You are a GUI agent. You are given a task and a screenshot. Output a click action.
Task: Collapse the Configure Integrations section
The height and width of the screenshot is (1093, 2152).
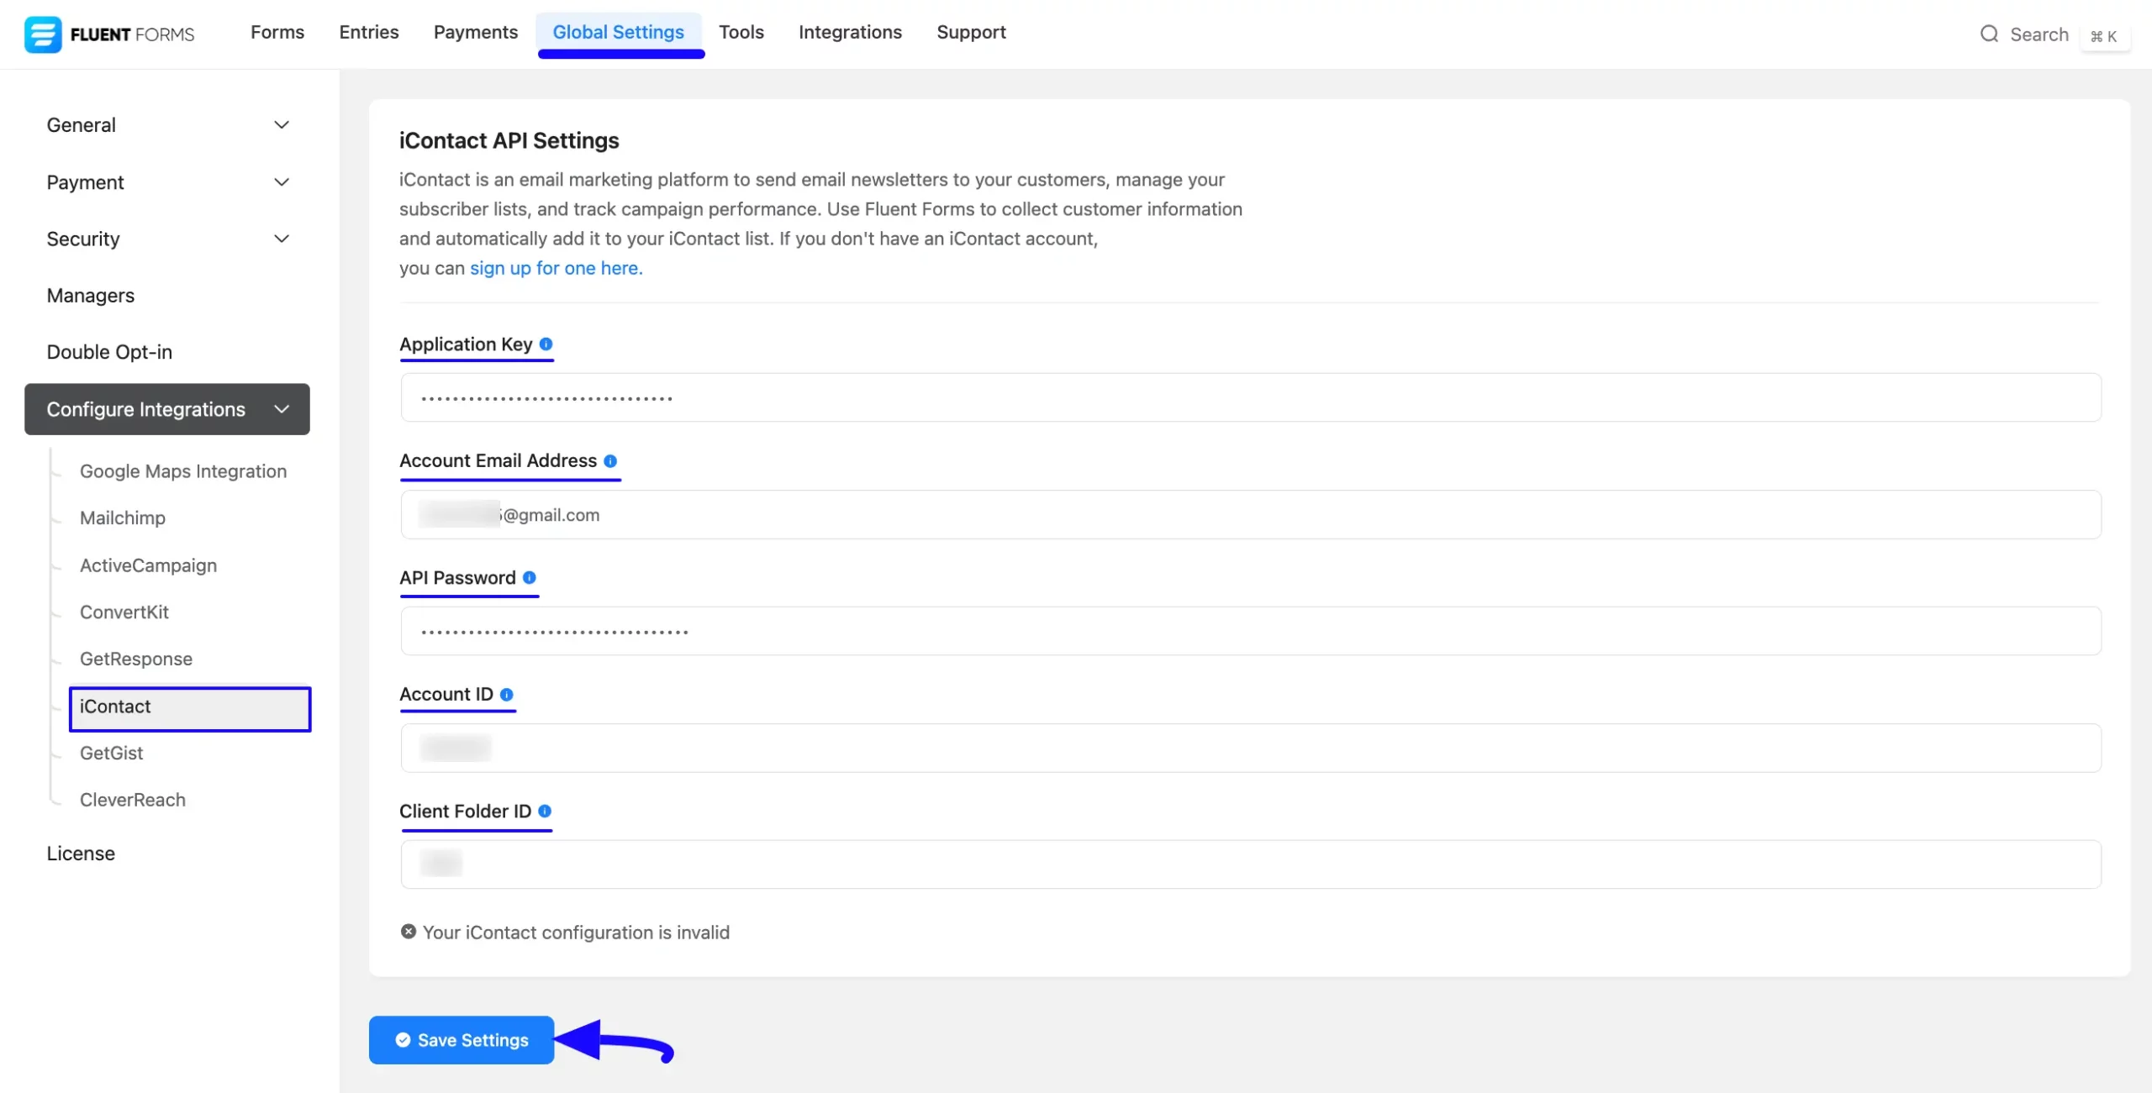tap(167, 409)
